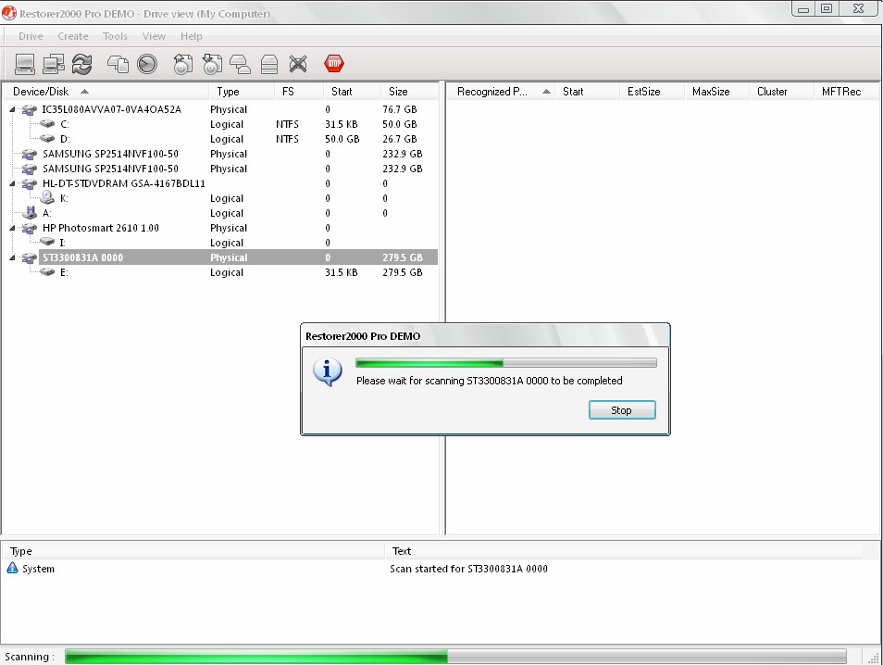
Task: Open the Help menu
Action: [191, 36]
